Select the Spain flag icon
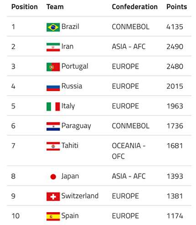Image resolution: width=196 pixels, height=225 pixels. (53, 216)
